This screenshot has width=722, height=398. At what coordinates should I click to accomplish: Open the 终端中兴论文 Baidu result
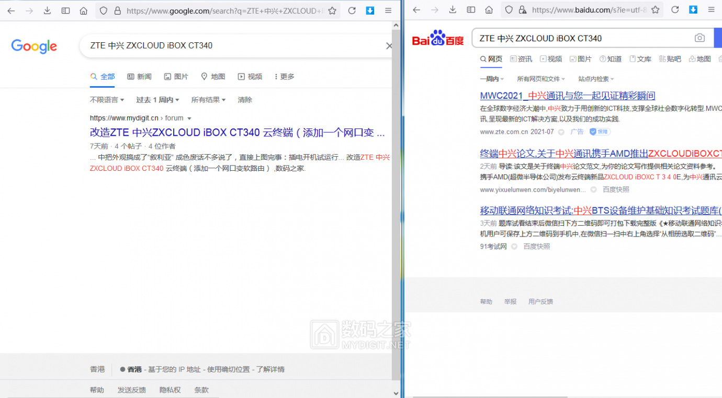click(x=601, y=154)
